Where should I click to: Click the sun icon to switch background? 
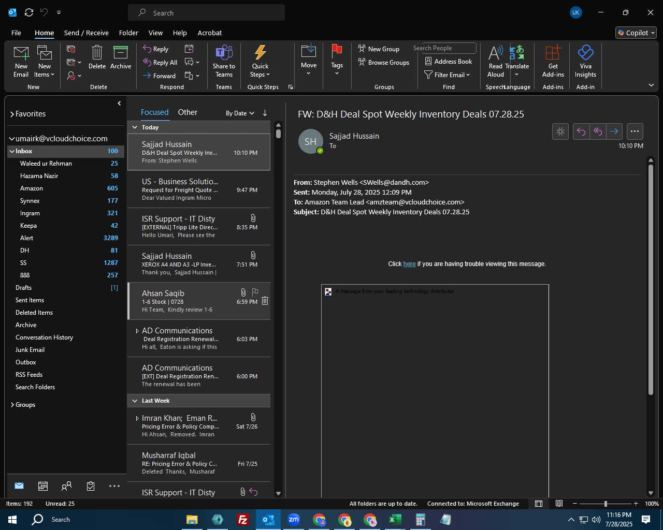click(x=560, y=131)
